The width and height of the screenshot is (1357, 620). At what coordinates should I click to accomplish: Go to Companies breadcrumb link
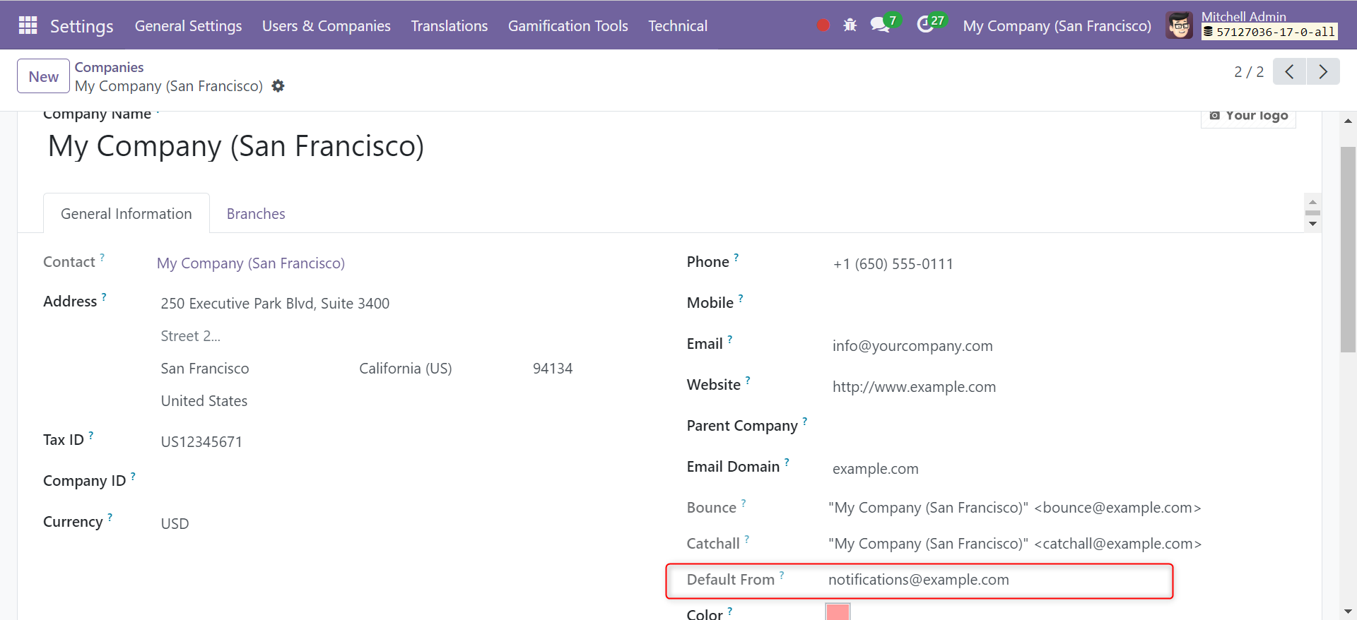(110, 67)
